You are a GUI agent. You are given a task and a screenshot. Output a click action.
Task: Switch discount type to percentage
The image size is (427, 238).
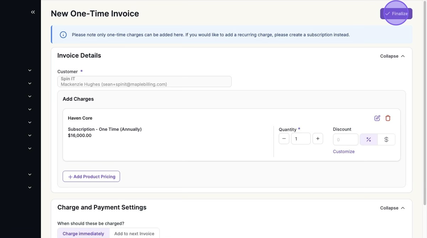[x=369, y=139]
